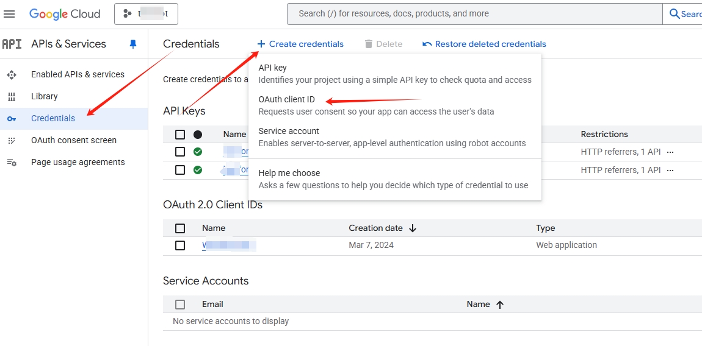Click the search bar for resources
This screenshot has height=346, width=702.
pyautogui.click(x=474, y=14)
